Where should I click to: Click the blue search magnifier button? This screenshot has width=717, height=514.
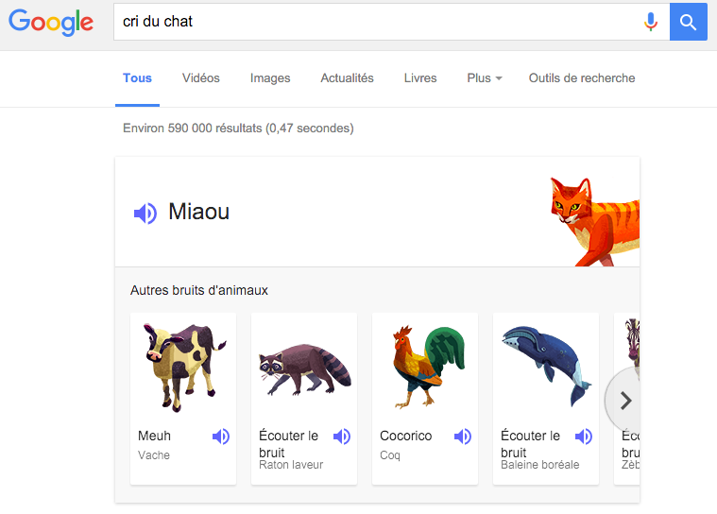pyautogui.click(x=689, y=22)
